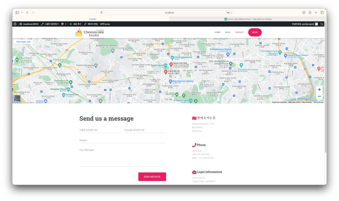
Task: Open the privacy shield icon near address bar
Action: pyautogui.click(x=102, y=12)
